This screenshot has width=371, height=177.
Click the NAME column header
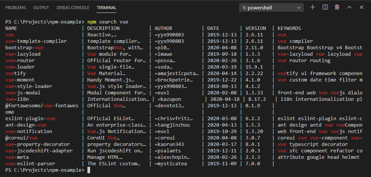[x=11, y=28]
